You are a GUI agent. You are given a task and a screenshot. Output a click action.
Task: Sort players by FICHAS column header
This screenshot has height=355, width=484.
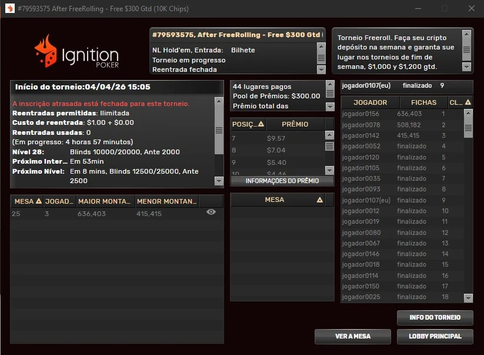pyautogui.click(x=423, y=102)
